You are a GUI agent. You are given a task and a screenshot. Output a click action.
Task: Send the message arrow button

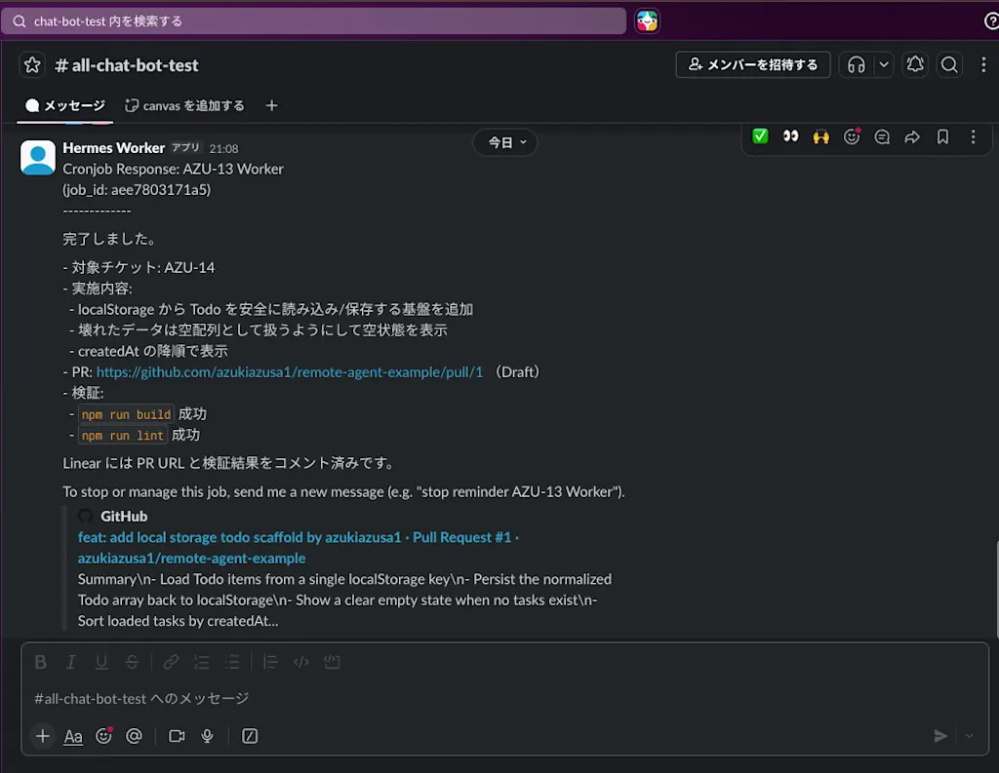coord(940,736)
